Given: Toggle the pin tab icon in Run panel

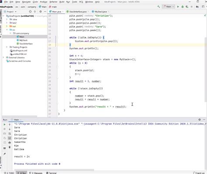Looking at the screenshot, I should [4, 154].
